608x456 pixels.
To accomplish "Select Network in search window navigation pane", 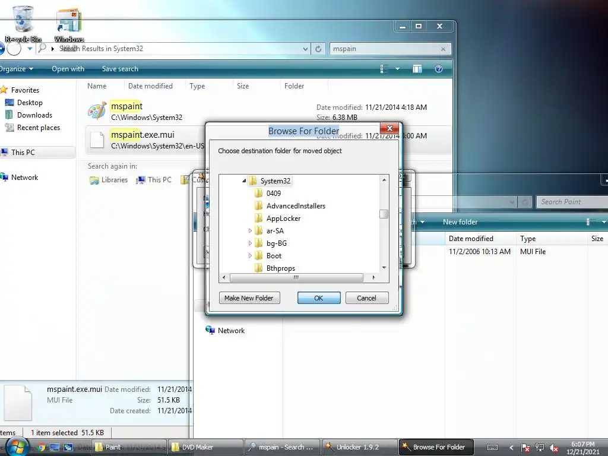I will click(24, 177).
